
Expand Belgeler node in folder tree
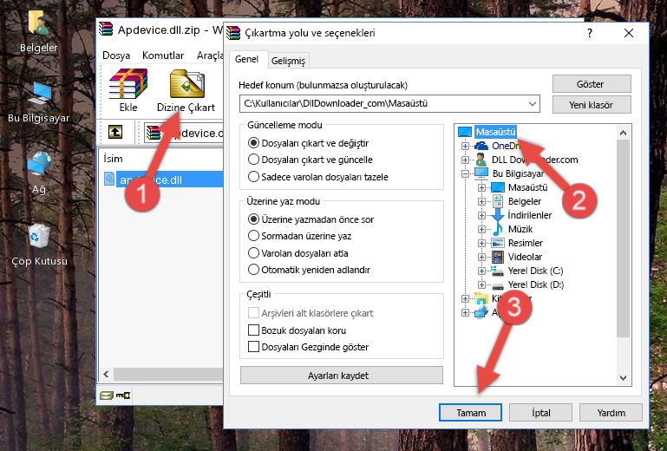click(x=481, y=201)
